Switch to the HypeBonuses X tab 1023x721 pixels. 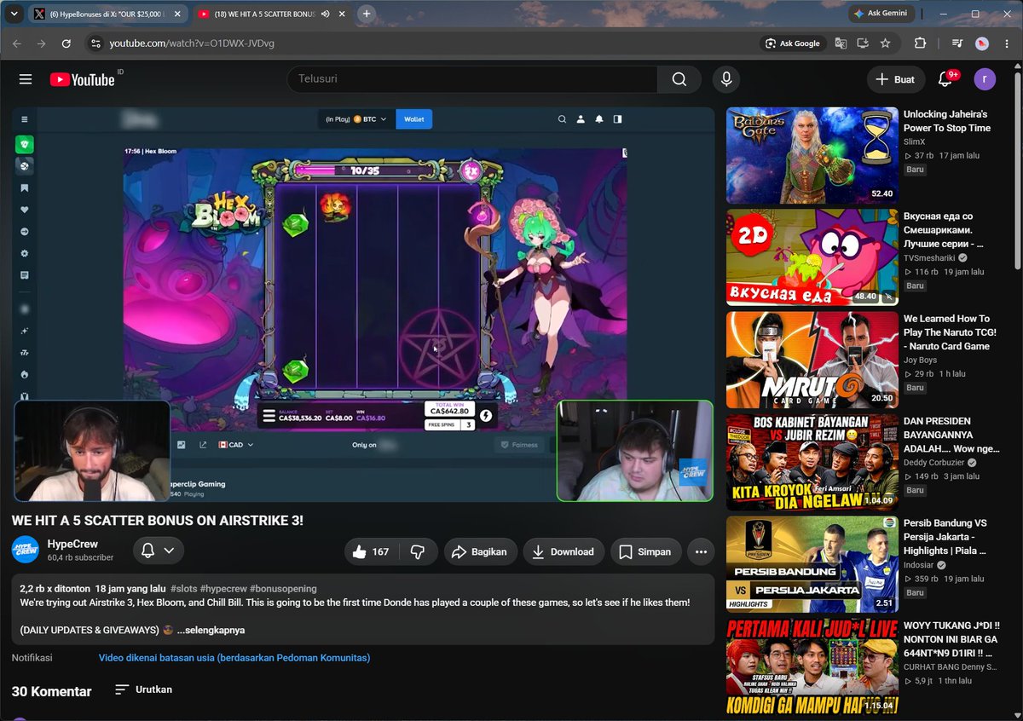click(106, 14)
